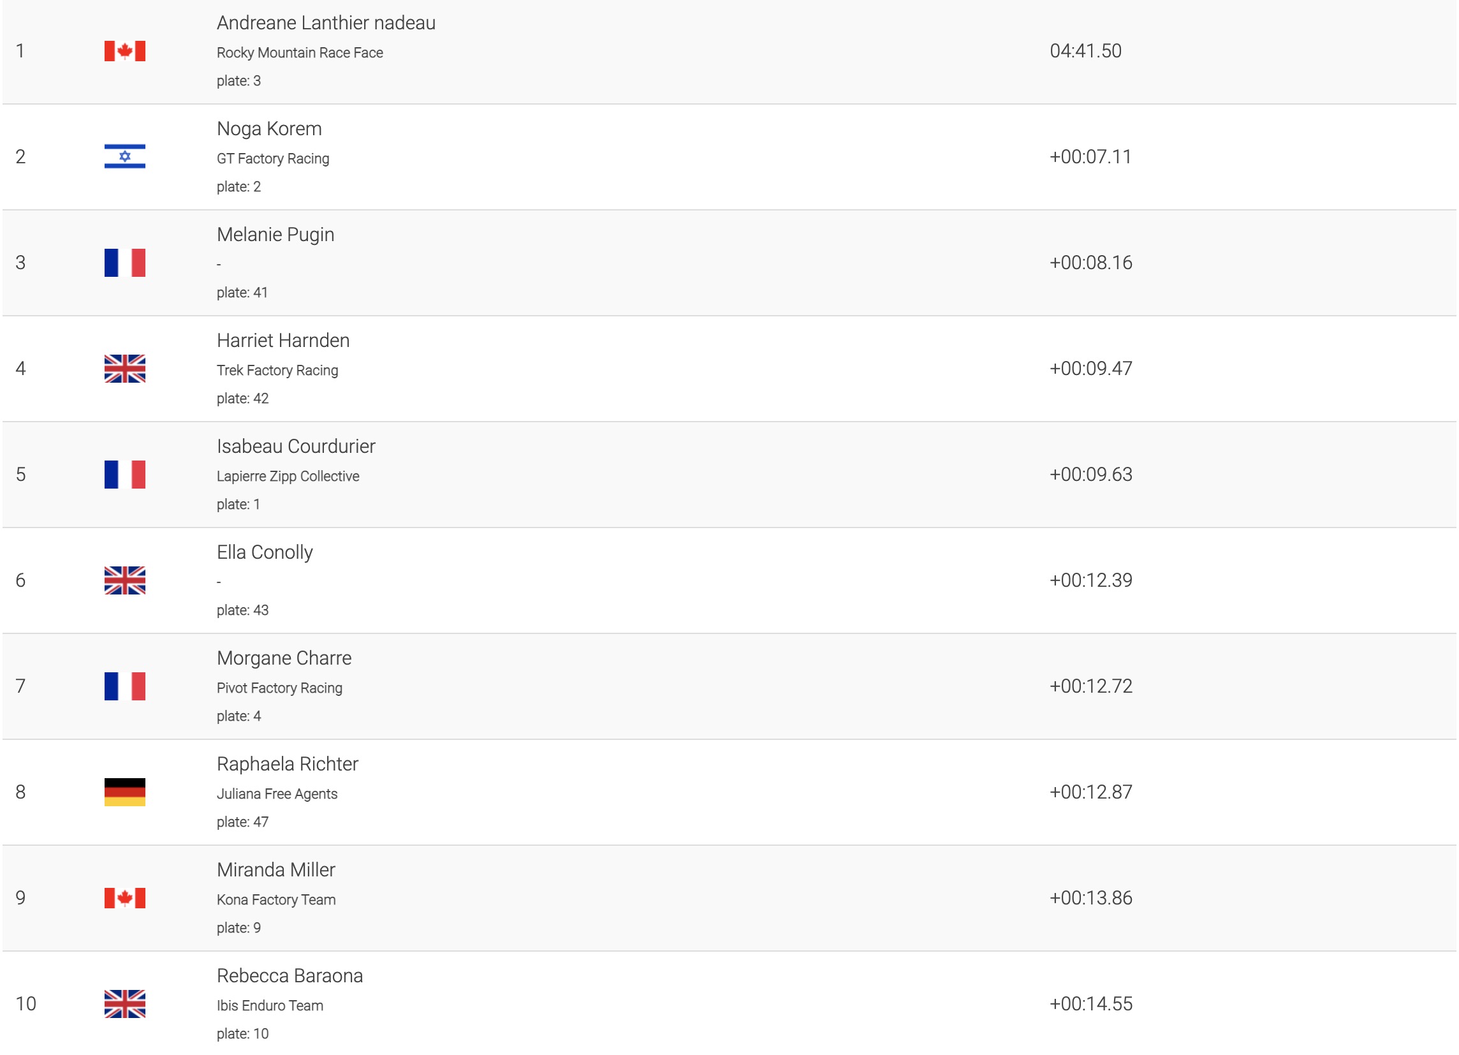
Task: Click the Germany flag beside Raphaela Richter
Action: coord(125,792)
